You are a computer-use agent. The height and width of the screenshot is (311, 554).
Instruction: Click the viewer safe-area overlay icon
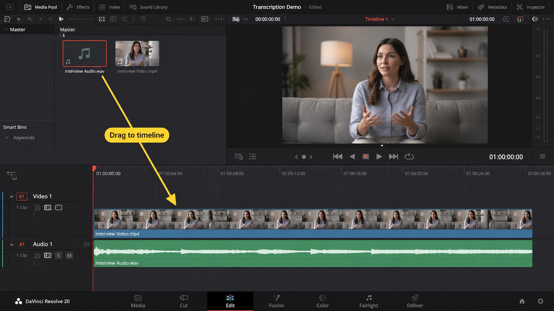pos(506,19)
